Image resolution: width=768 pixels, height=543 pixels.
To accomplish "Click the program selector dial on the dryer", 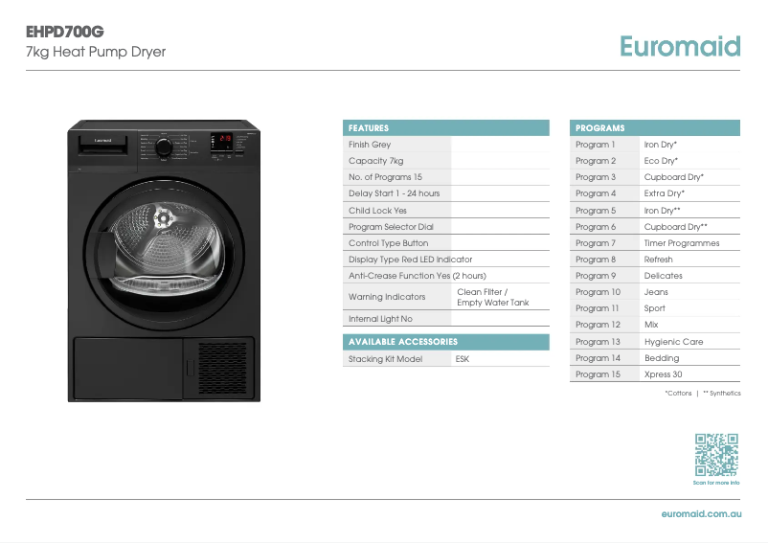I will click(x=165, y=147).
